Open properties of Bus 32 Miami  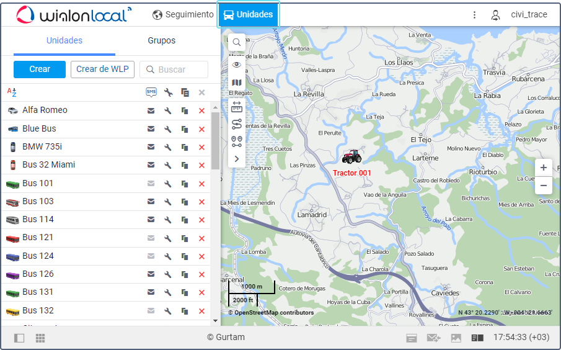point(168,165)
